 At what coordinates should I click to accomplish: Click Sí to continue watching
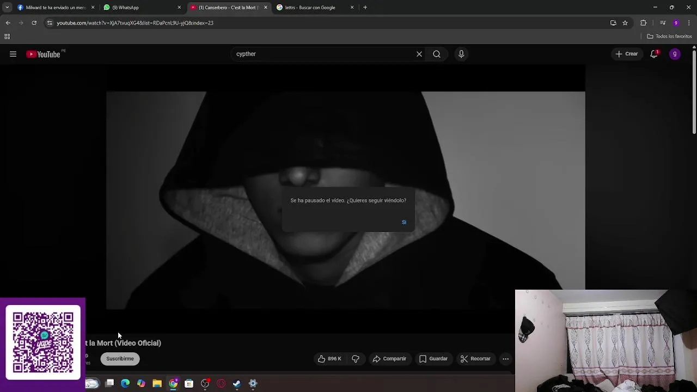point(404,222)
